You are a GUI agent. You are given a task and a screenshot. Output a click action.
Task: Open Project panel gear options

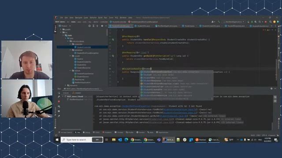pos(102,26)
